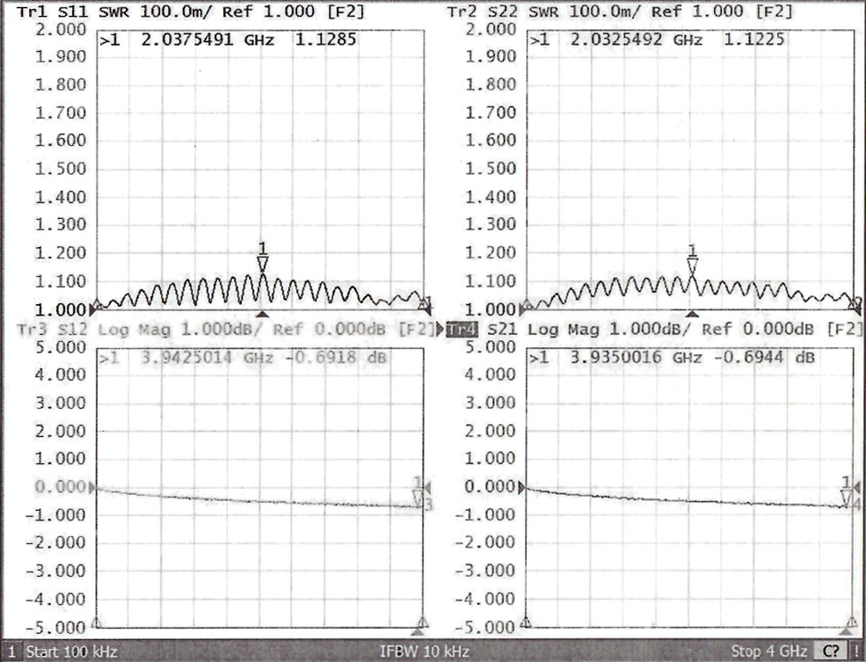Screen dimensions: 866x662
Task: Select marker 1 on the S21 Log Mag trace
Action: (846, 498)
